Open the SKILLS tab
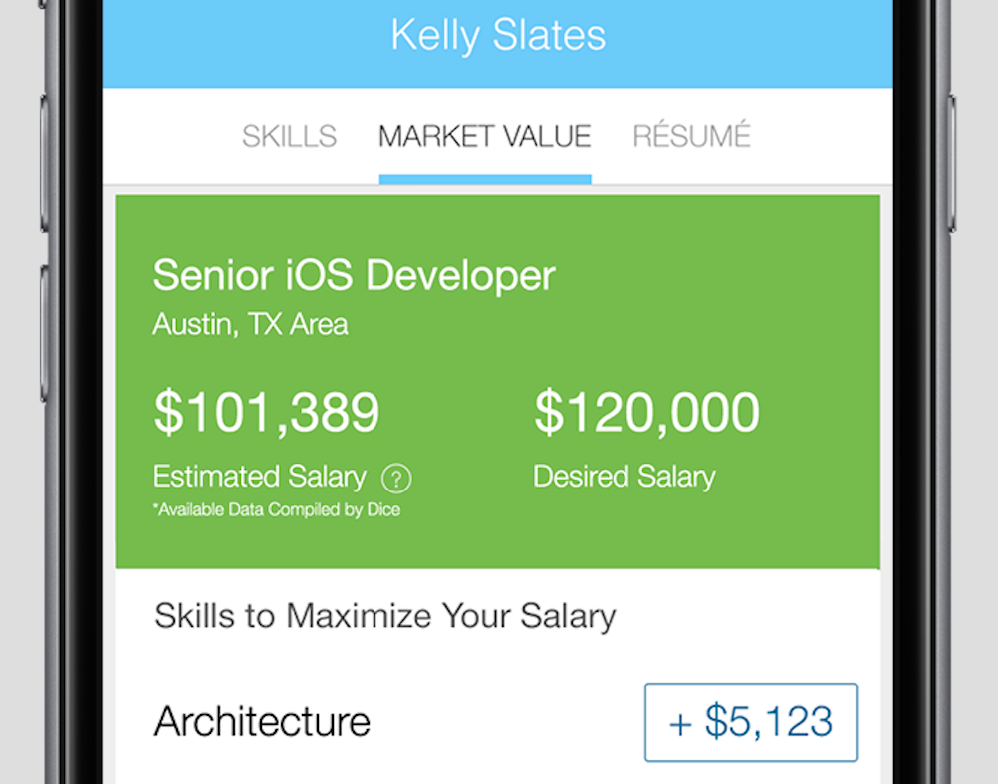The width and height of the screenshot is (998, 784). tap(289, 136)
